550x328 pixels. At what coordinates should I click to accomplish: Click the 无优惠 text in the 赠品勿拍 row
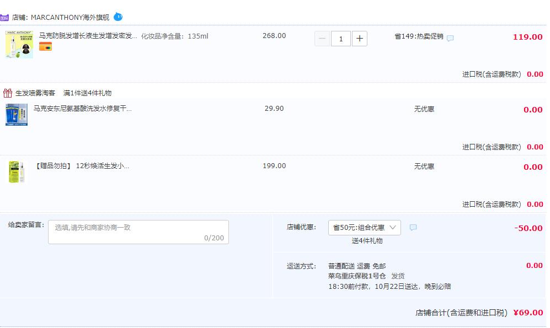point(424,166)
